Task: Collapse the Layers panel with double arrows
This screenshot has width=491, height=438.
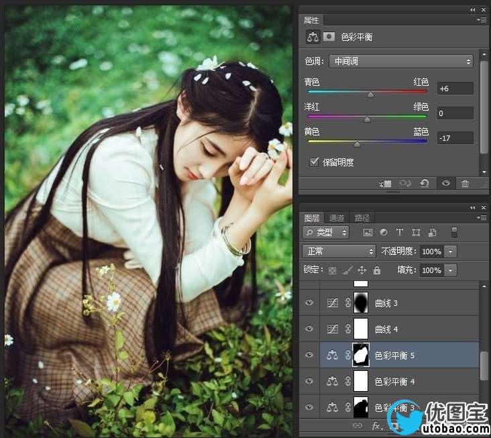Action: (472, 207)
